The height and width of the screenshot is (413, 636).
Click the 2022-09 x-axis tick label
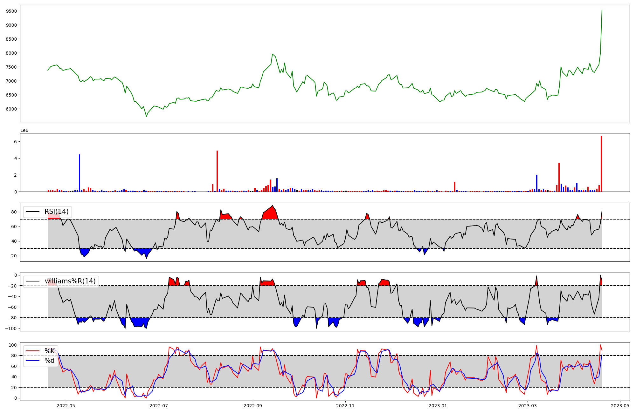[253, 406]
